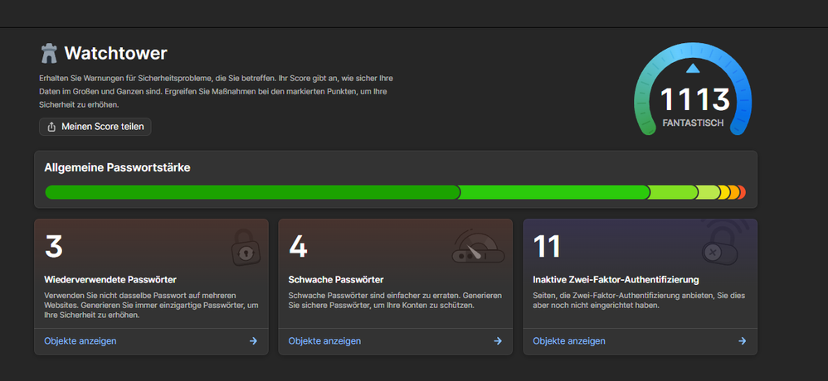The width and height of the screenshot is (828, 381).
Task: Open Objekte anzeigen for weak passwords
Action: click(x=324, y=340)
